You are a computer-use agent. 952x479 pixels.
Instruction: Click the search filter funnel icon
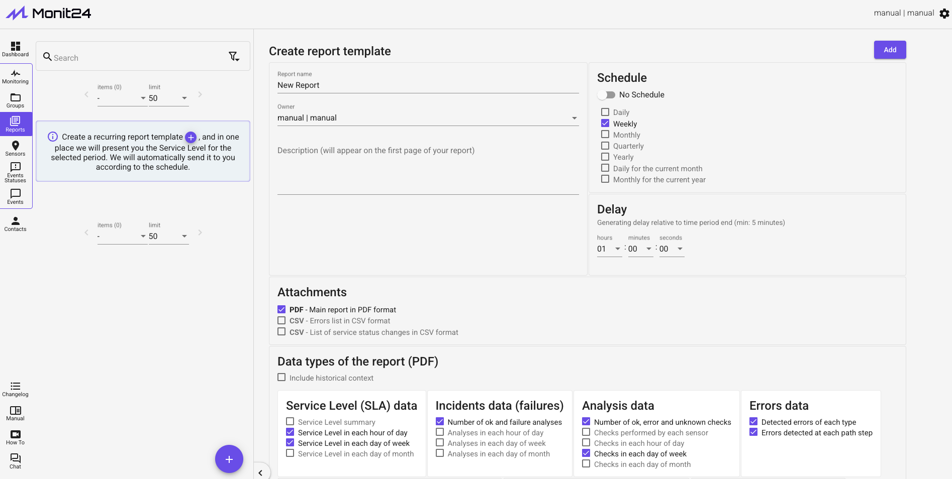click(234, 57)
